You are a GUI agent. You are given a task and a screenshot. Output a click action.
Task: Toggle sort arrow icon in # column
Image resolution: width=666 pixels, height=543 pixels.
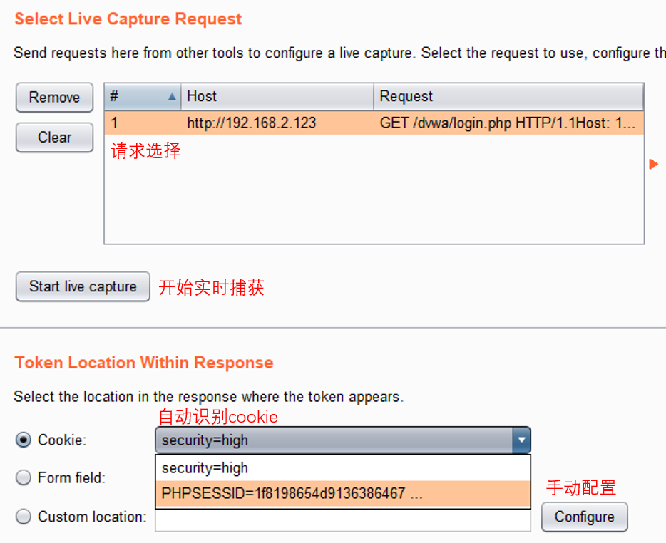(172, 96)
